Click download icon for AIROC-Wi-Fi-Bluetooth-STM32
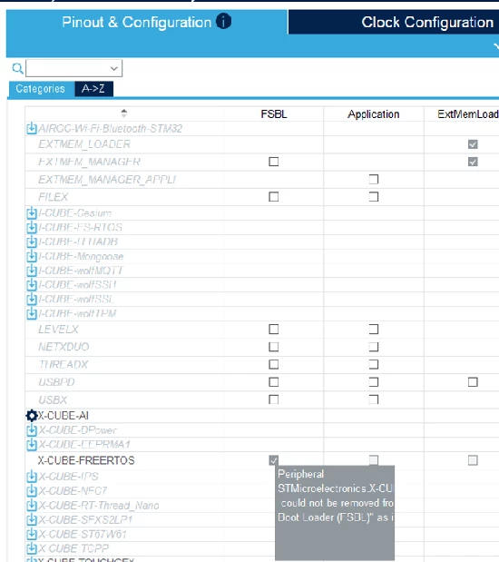Screen dimensions: 499x562 pyautogui.click(x=32, y=128)
